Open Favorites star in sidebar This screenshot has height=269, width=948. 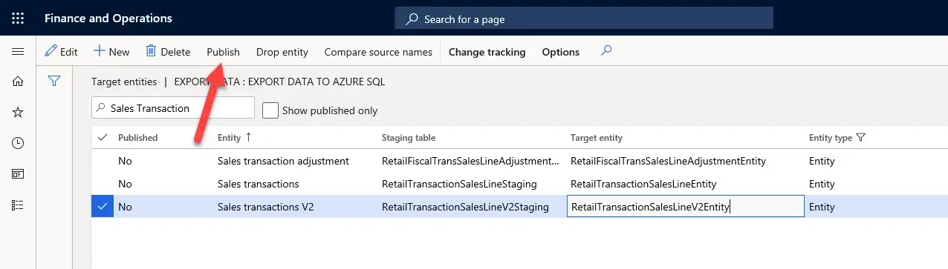[x=19, y=113]
